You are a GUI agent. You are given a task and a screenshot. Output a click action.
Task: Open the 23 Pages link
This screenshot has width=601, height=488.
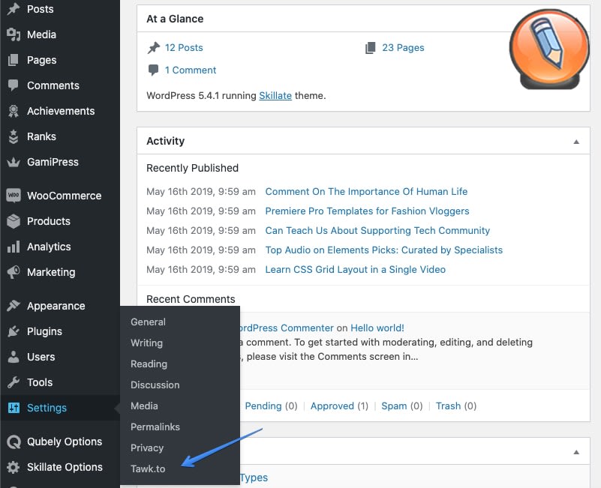(x=403, y=48)
